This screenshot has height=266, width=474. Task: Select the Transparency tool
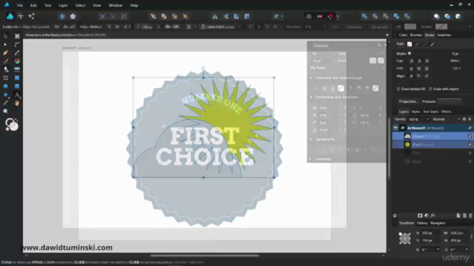(x=5, y=69)
